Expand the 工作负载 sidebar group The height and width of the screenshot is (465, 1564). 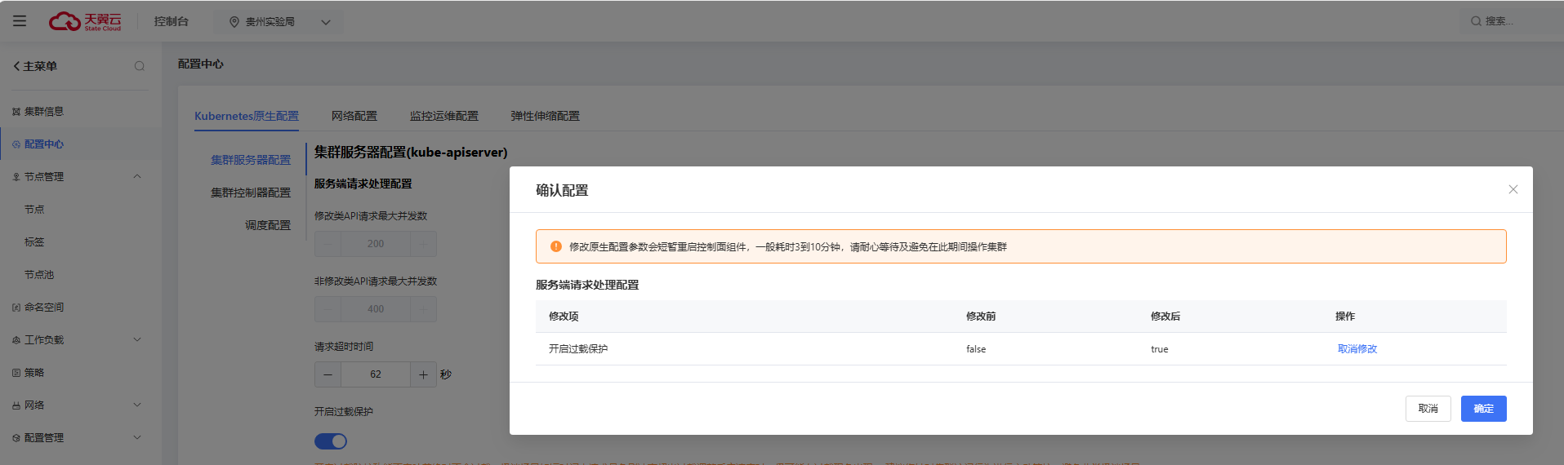click(137, 339)
